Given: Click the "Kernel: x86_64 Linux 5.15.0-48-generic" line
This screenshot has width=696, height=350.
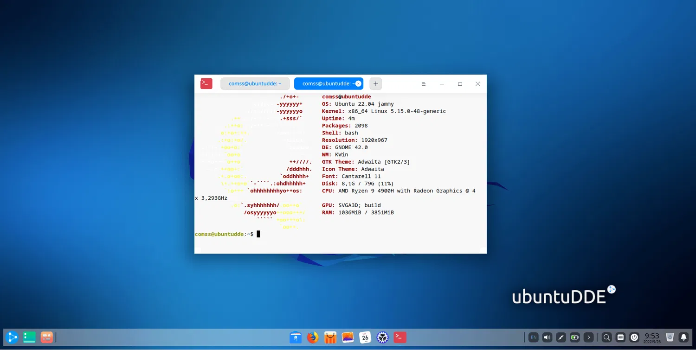Looking at the screenshot, I should tap(384, 111).
